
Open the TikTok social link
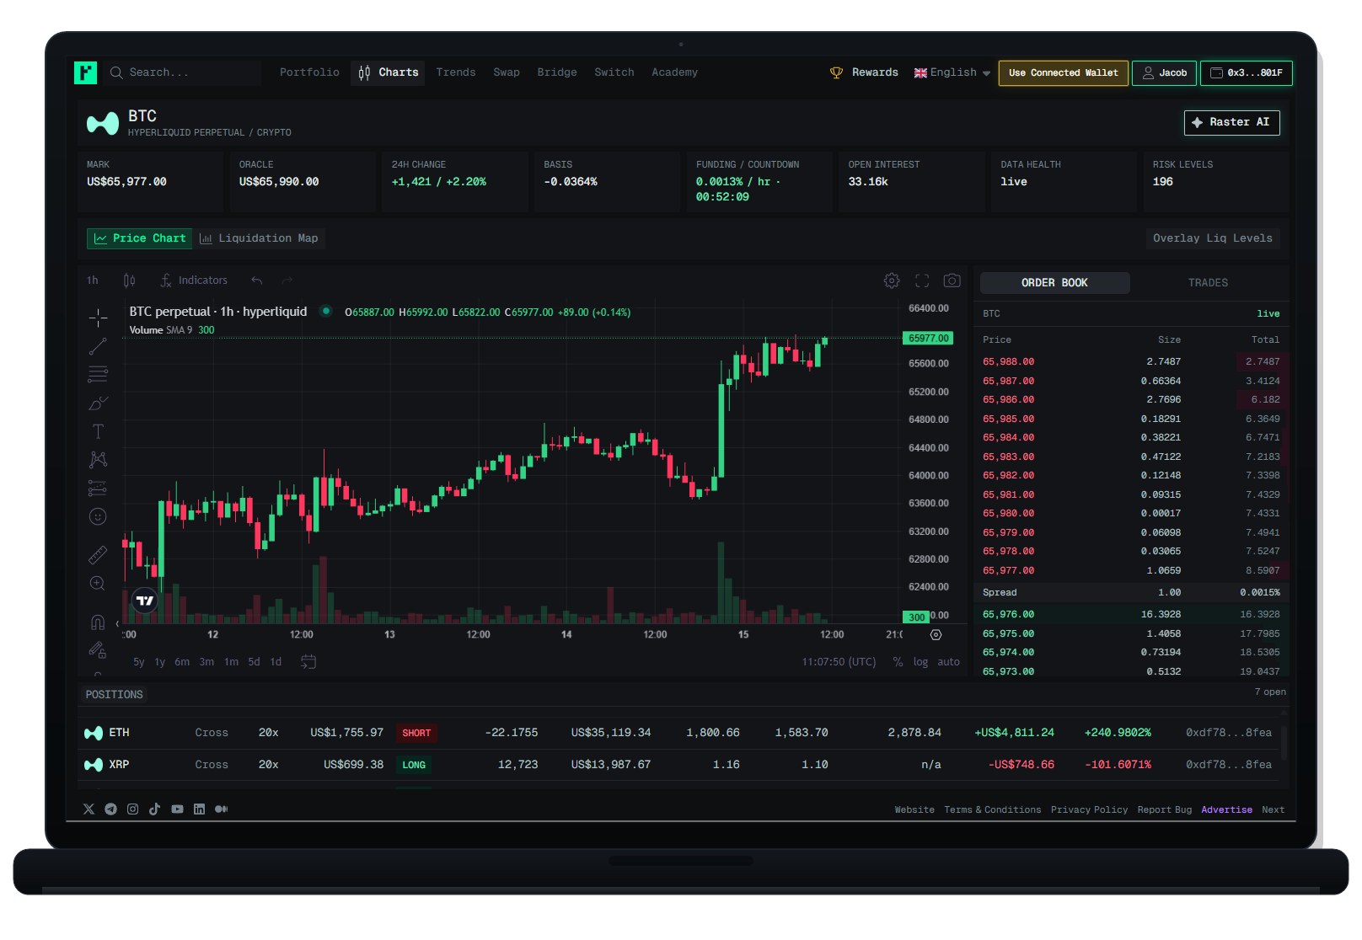pos(155,809)
